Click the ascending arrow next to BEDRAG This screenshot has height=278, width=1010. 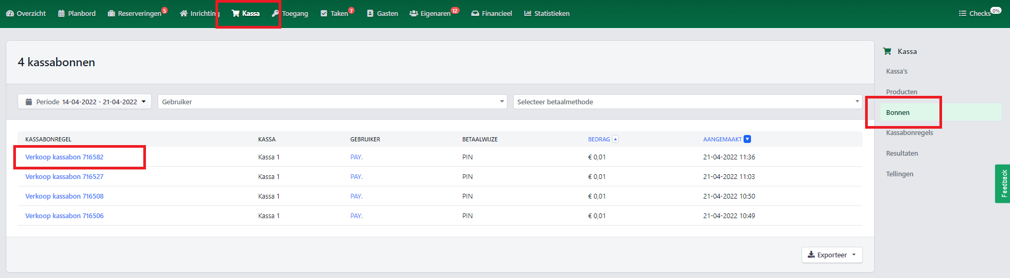pyautogui.click(x=615, y=139)
